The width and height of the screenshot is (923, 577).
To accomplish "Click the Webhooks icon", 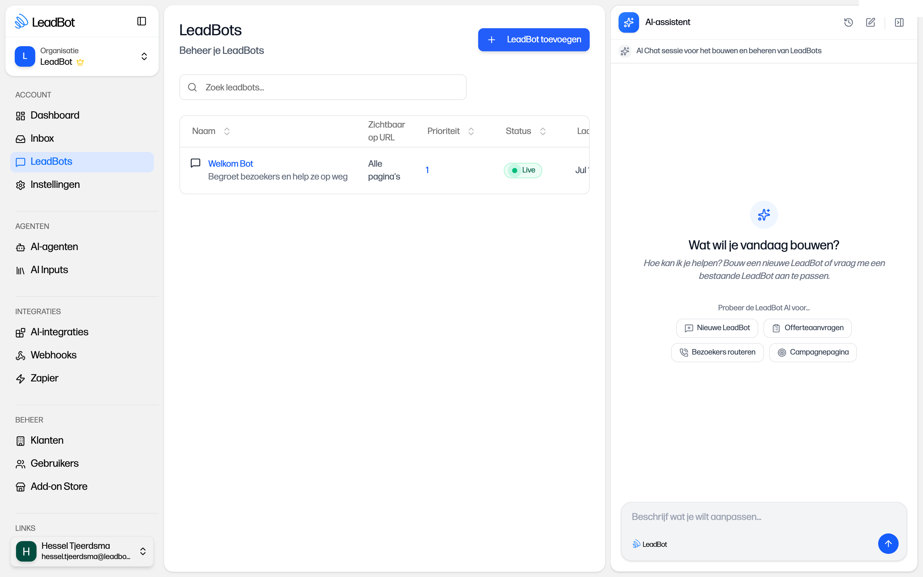I will (21, 356).
